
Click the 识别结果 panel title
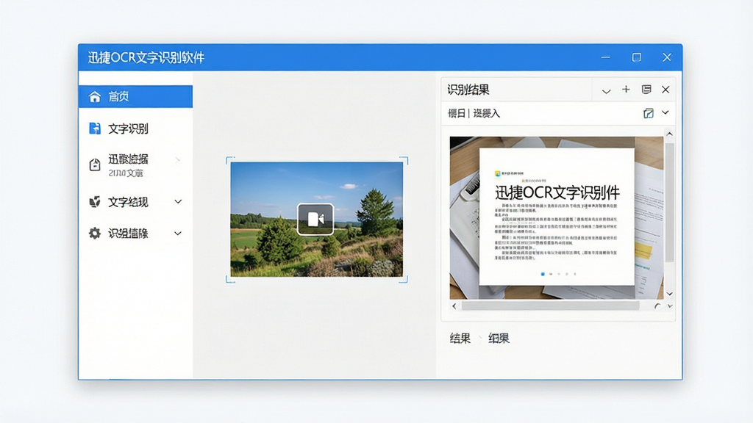pyautogui.click(x=468, y=90)
